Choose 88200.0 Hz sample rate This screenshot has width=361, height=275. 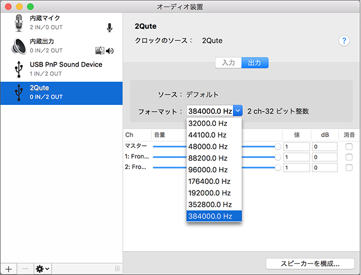(214, 158)
